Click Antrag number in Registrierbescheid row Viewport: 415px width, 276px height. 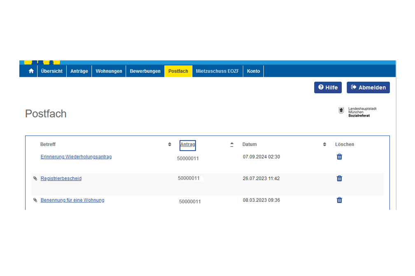[x=189, y=178]
